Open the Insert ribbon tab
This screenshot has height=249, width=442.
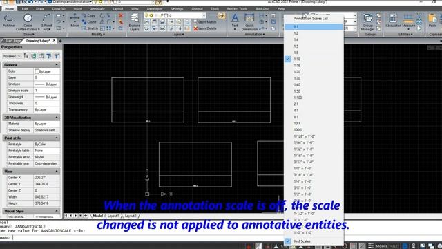tap(78, 9)
